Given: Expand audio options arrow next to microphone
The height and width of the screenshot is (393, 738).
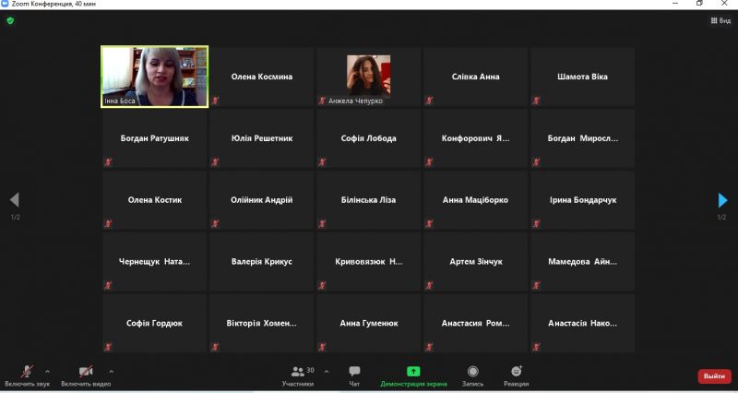Looking at the screenshot, I should pos(47,372).
